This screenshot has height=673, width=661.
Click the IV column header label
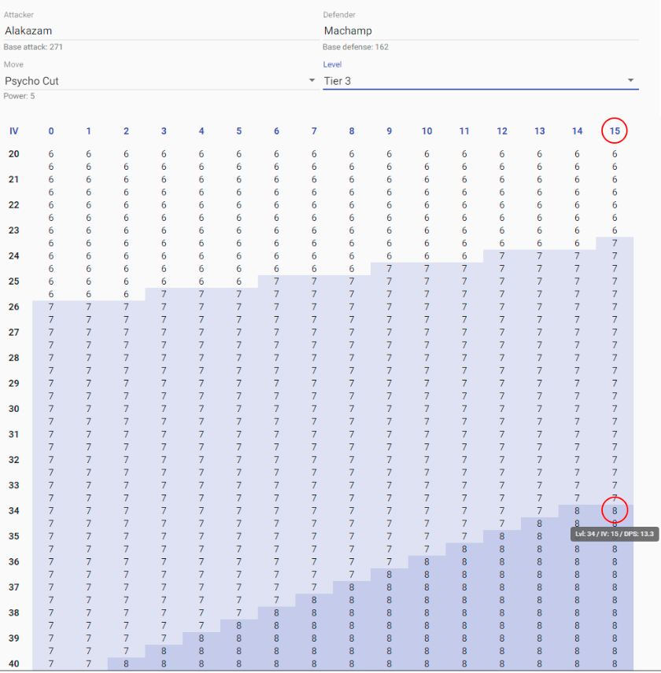(x=13, y=131)
